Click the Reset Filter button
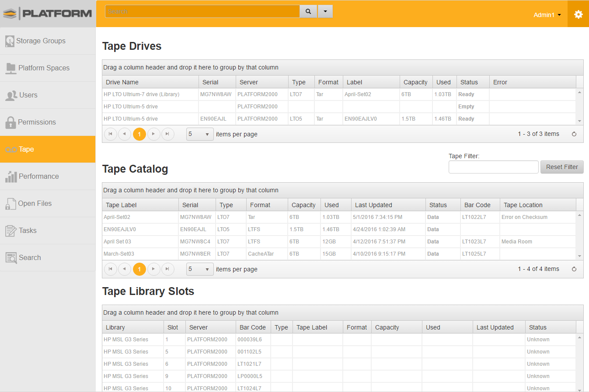This screenshot has width=589, height=392. click(x=562, y=167)
